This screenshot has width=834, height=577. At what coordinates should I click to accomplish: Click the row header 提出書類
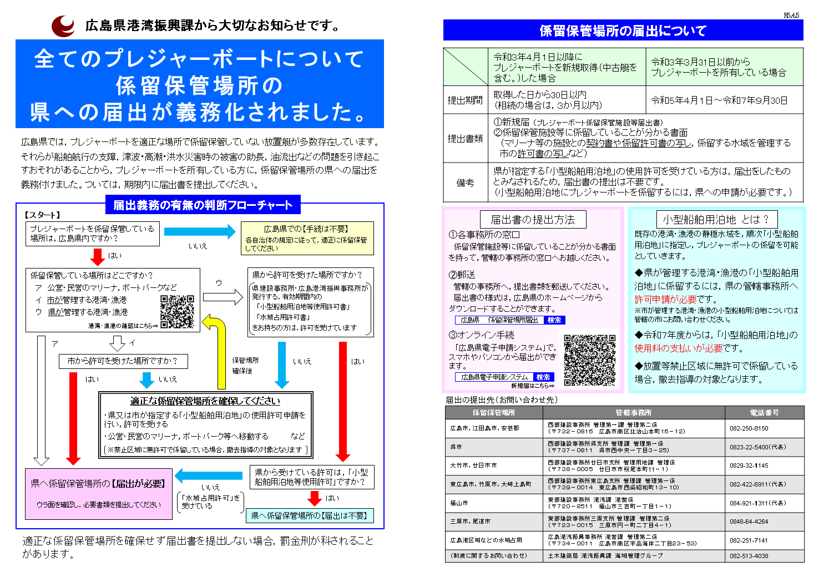tap(466, 139)
